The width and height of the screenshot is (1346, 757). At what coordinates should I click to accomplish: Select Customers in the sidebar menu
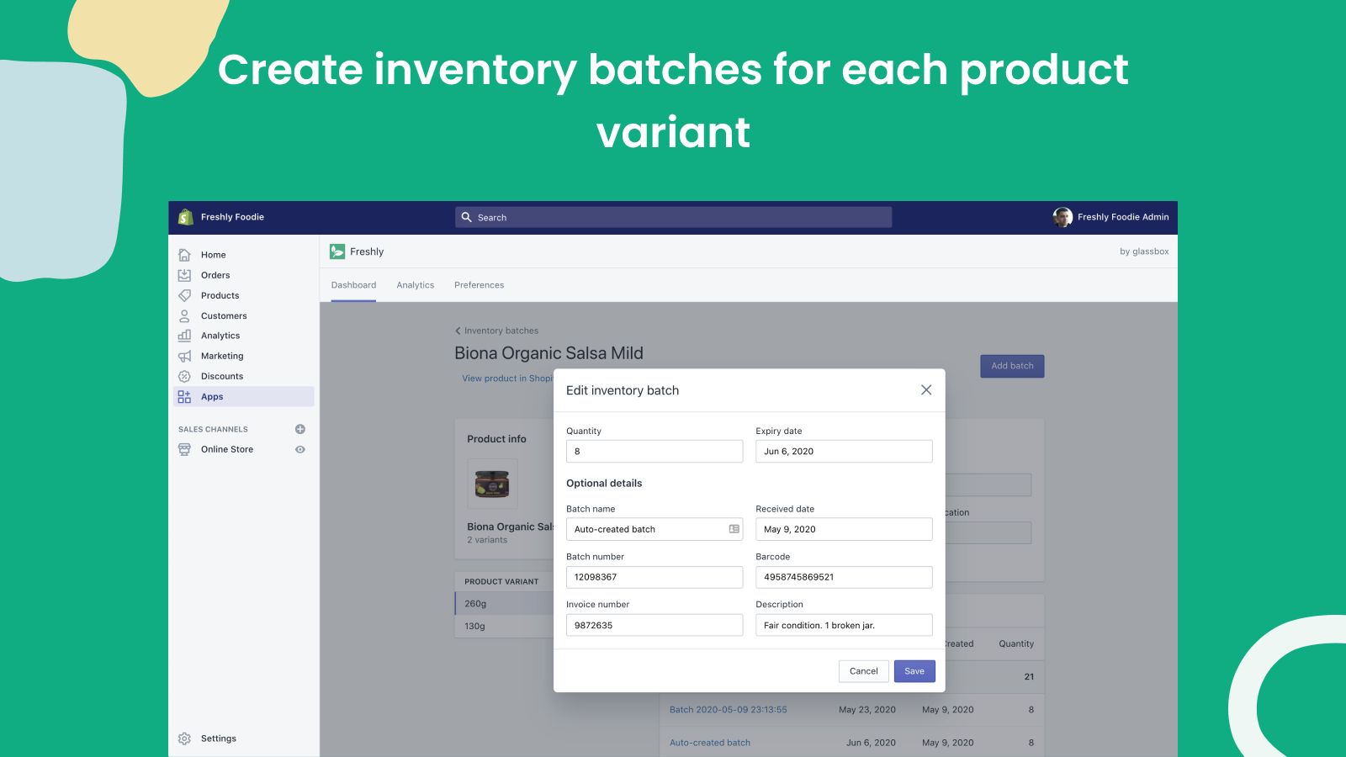pyautogui.click(x=224, y=315)
